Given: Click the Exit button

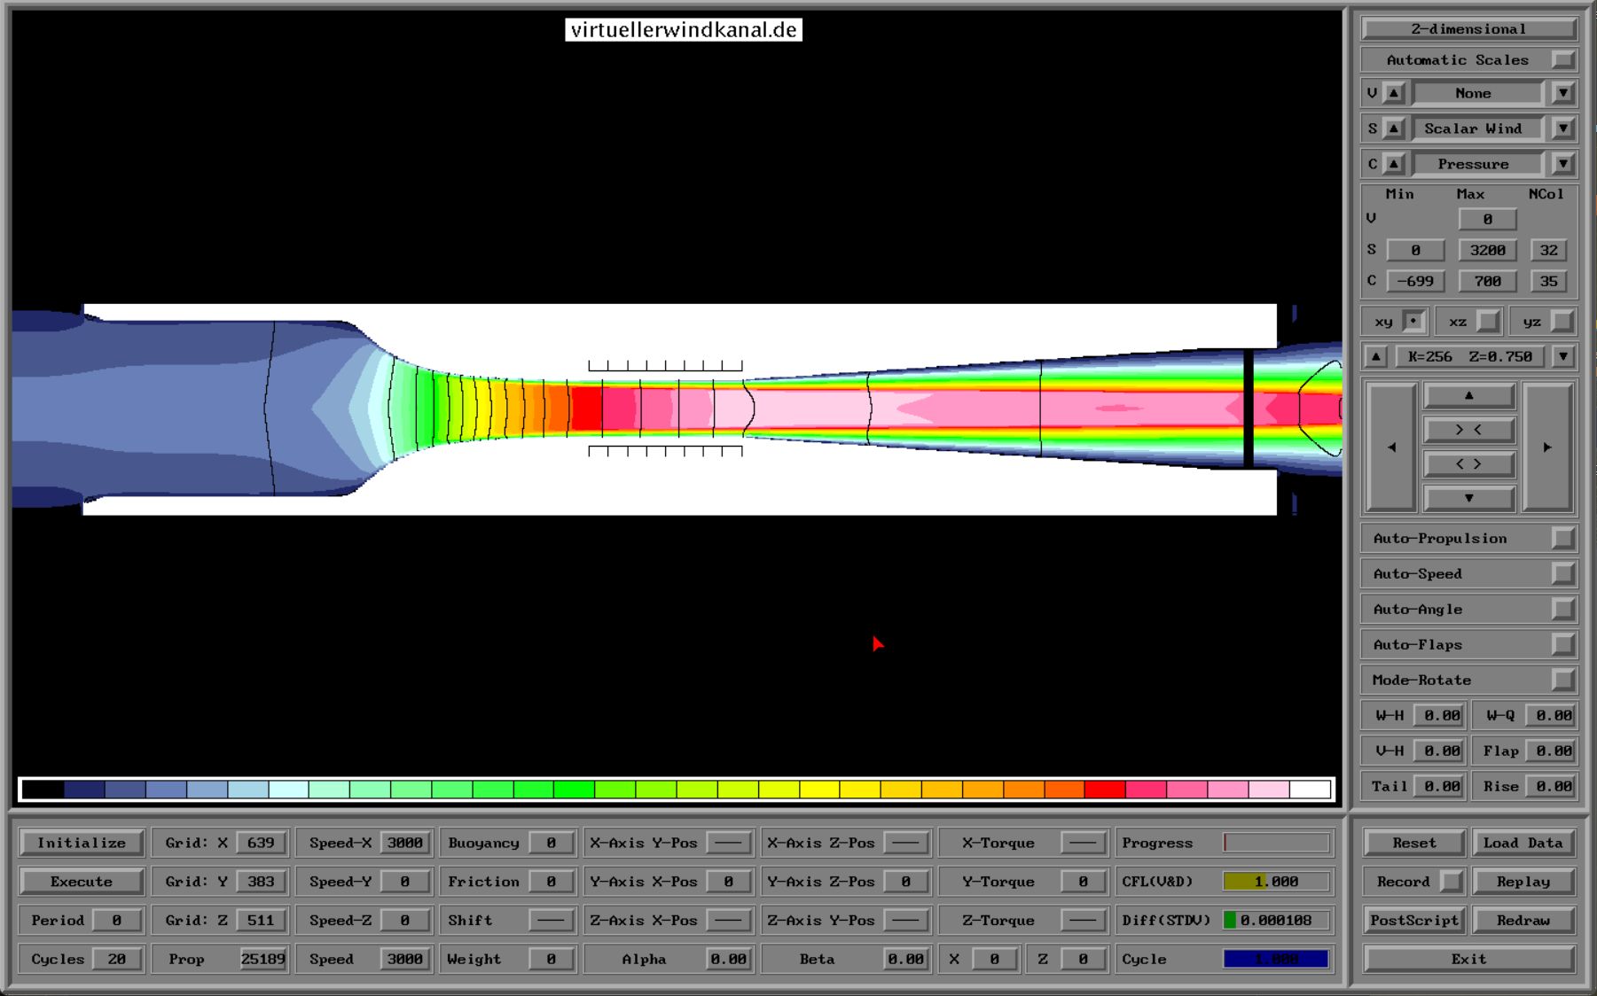Looking at the screenshot, I should point(1468,959).
